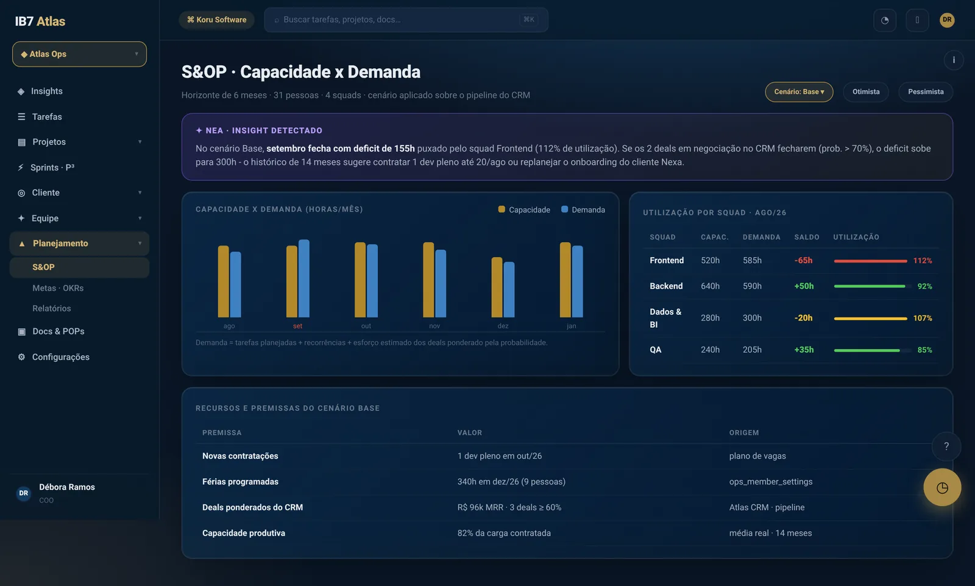This screenshot has height=586, width=975.
Task: Click the Novas contratações premise row
Action: click(567, 456)
